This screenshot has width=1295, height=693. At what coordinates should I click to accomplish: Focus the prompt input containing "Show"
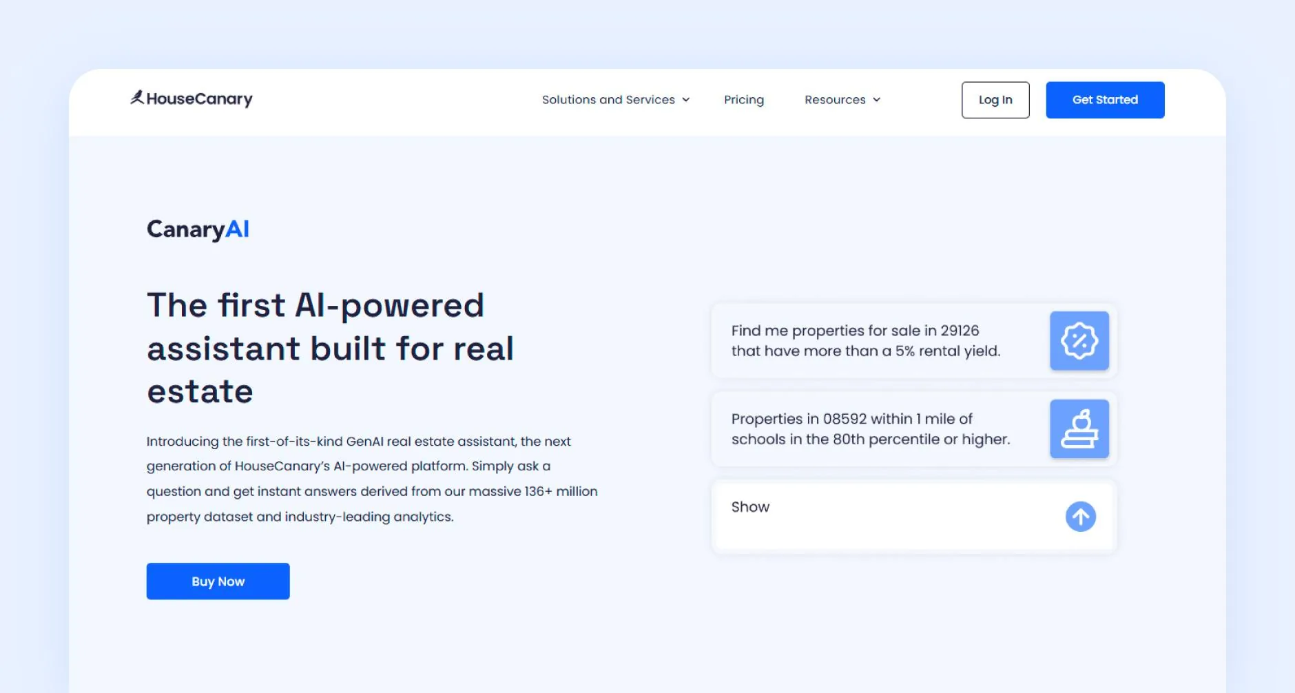tap(913, 517)
